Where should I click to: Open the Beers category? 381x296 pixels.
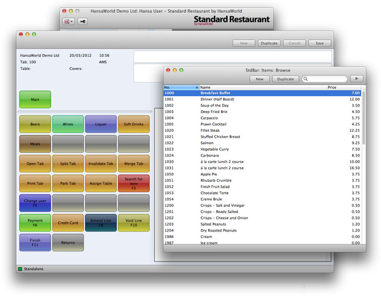coord(35,124)
